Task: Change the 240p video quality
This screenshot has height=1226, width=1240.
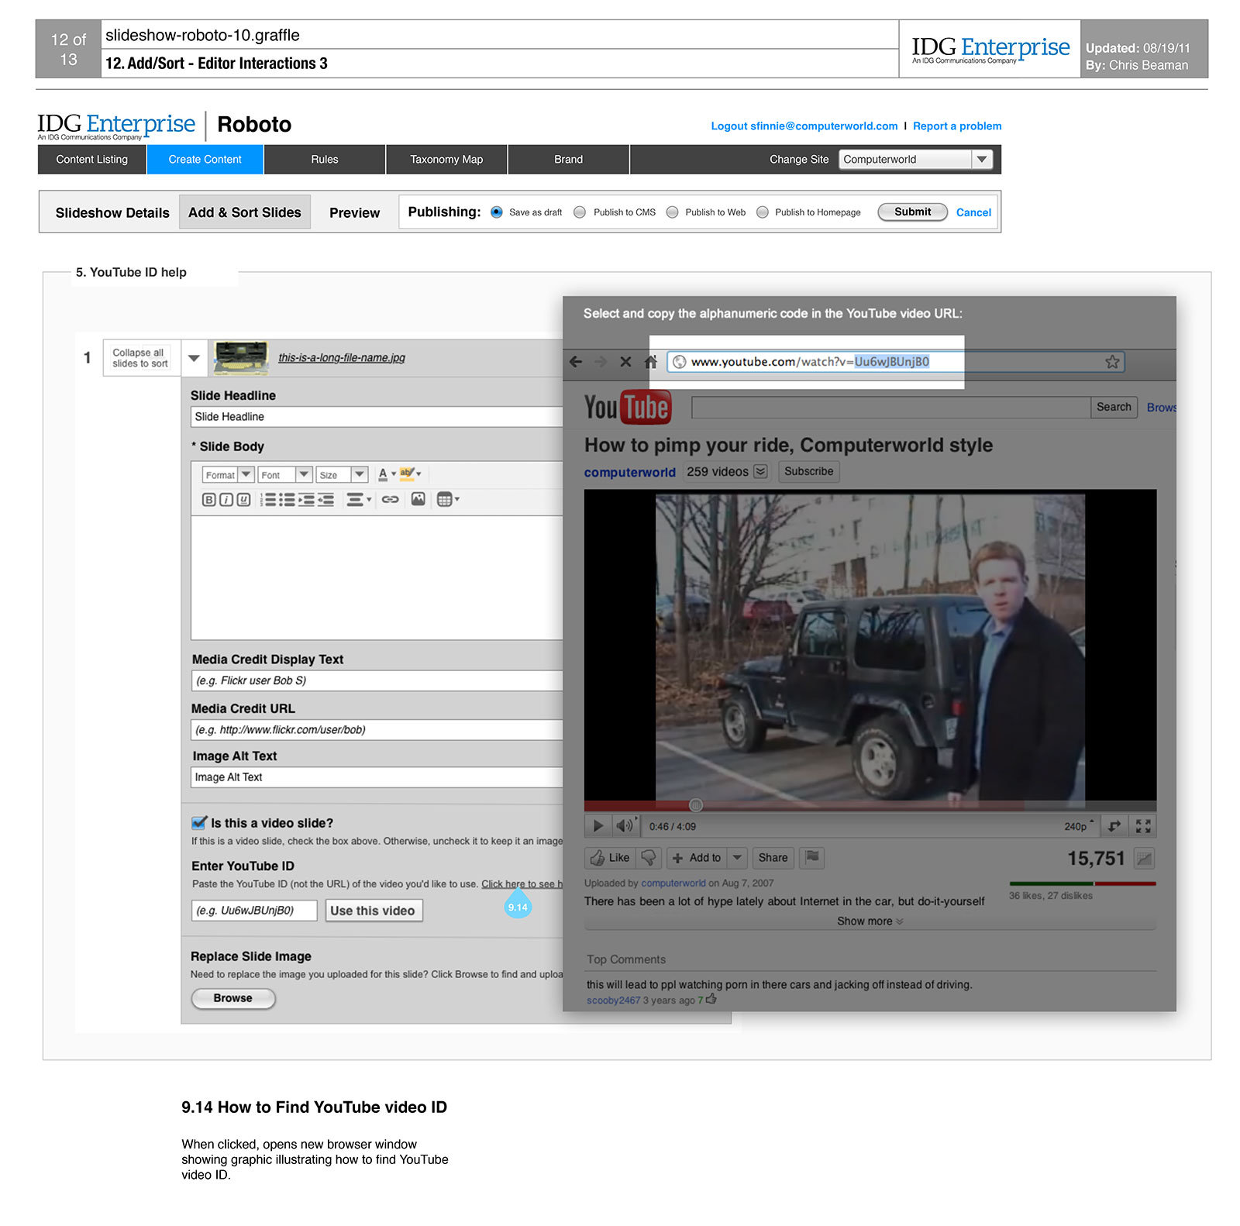Action: [x=1078, y=827]
